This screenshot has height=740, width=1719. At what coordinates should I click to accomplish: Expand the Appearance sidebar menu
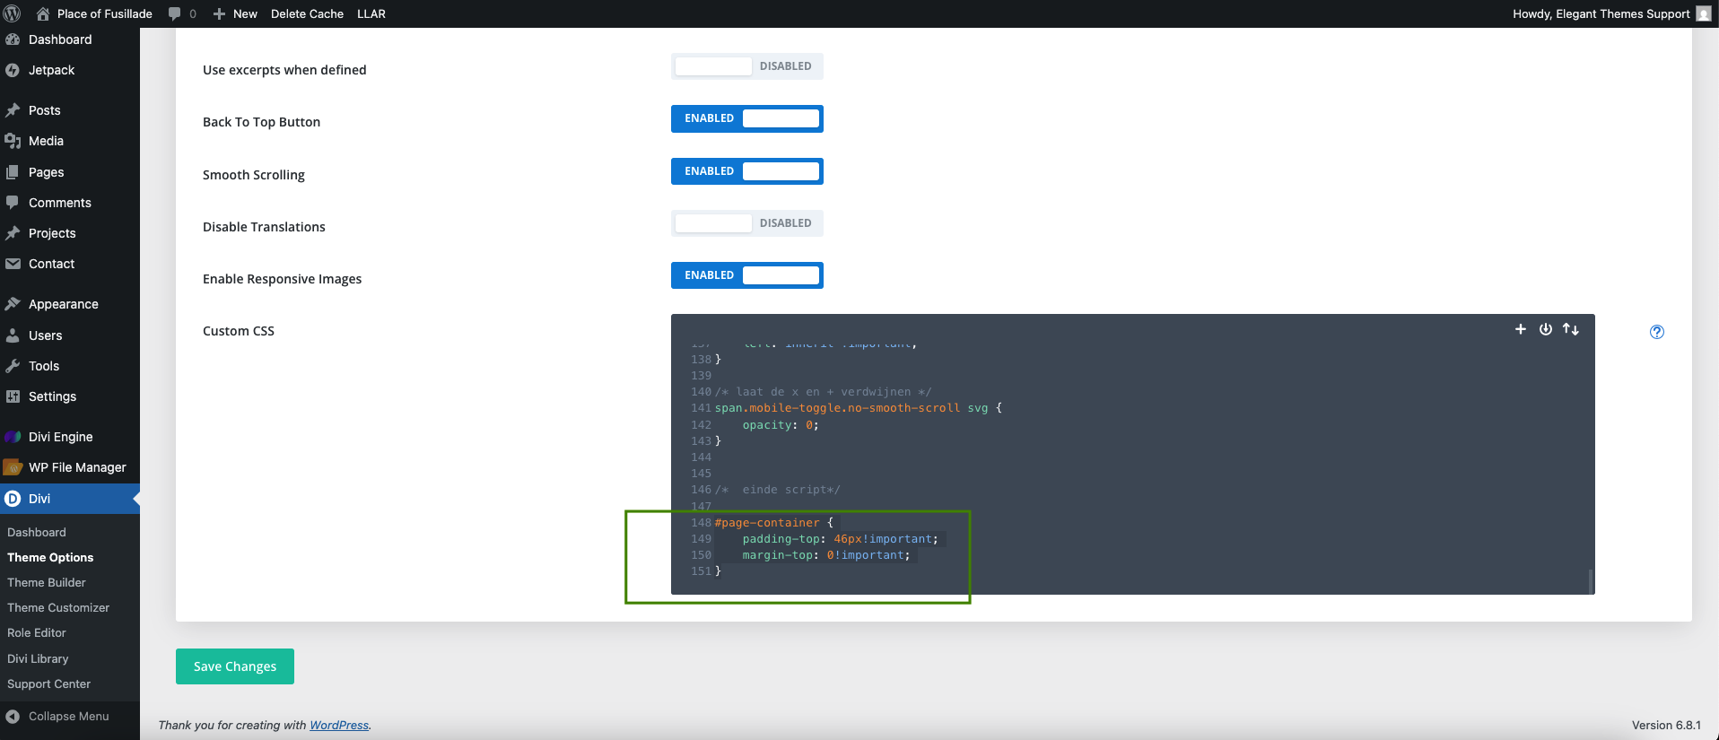tap(63, 304)
